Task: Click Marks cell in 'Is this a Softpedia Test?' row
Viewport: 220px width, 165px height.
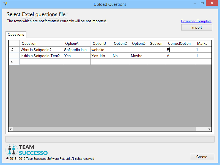Action: coord(203,56)
